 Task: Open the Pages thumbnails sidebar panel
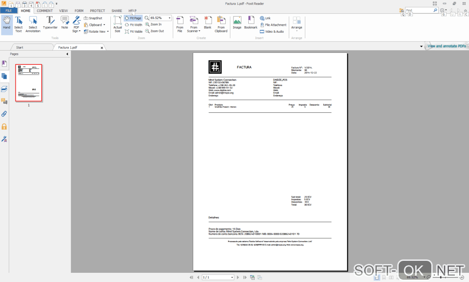coord(4,76)
